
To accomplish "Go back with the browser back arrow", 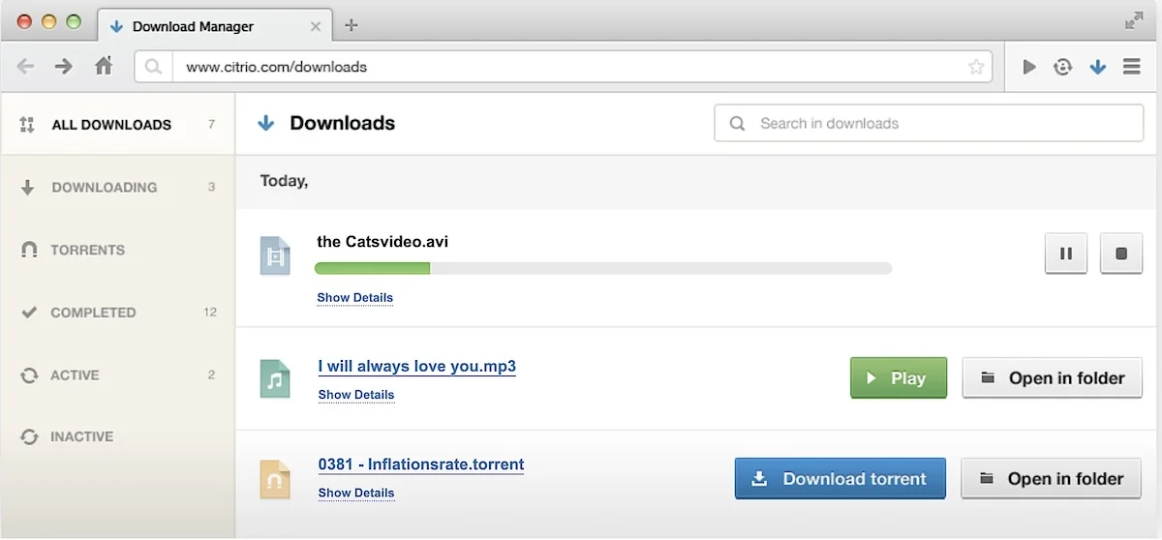I will (26, 67).
